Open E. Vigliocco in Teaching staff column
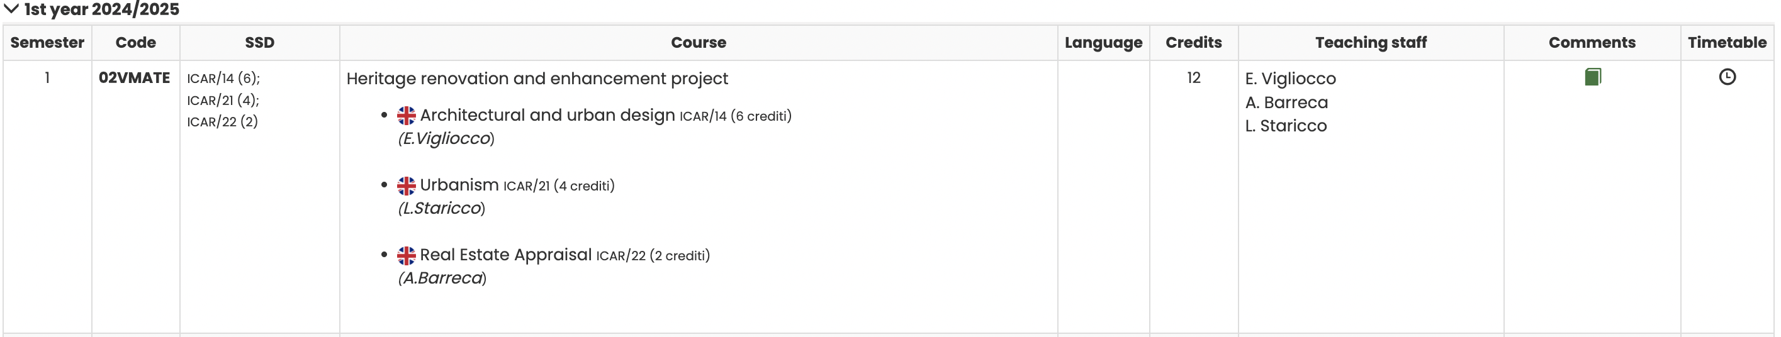Viewport: 1781px width, 337px height. [1290, 79]
